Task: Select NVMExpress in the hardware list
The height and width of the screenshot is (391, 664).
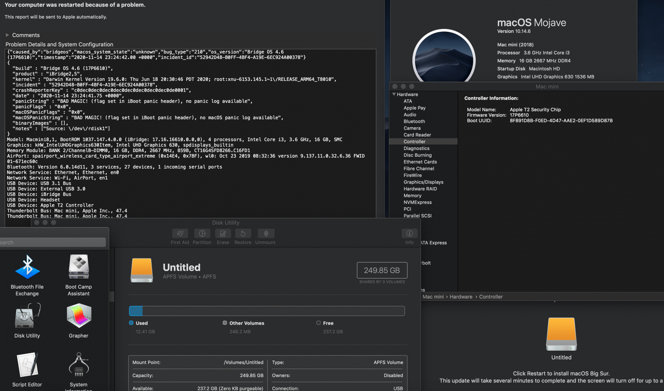Action: coord(418,202)
